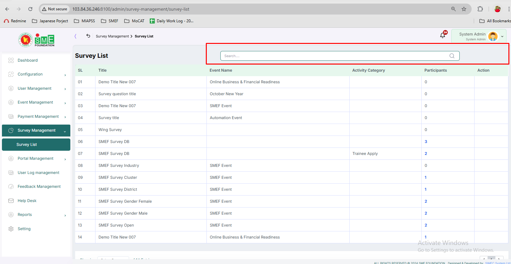Expand the Portal Management submenu arrow
This screenshot has width=511, height=264.
point(65,159)
